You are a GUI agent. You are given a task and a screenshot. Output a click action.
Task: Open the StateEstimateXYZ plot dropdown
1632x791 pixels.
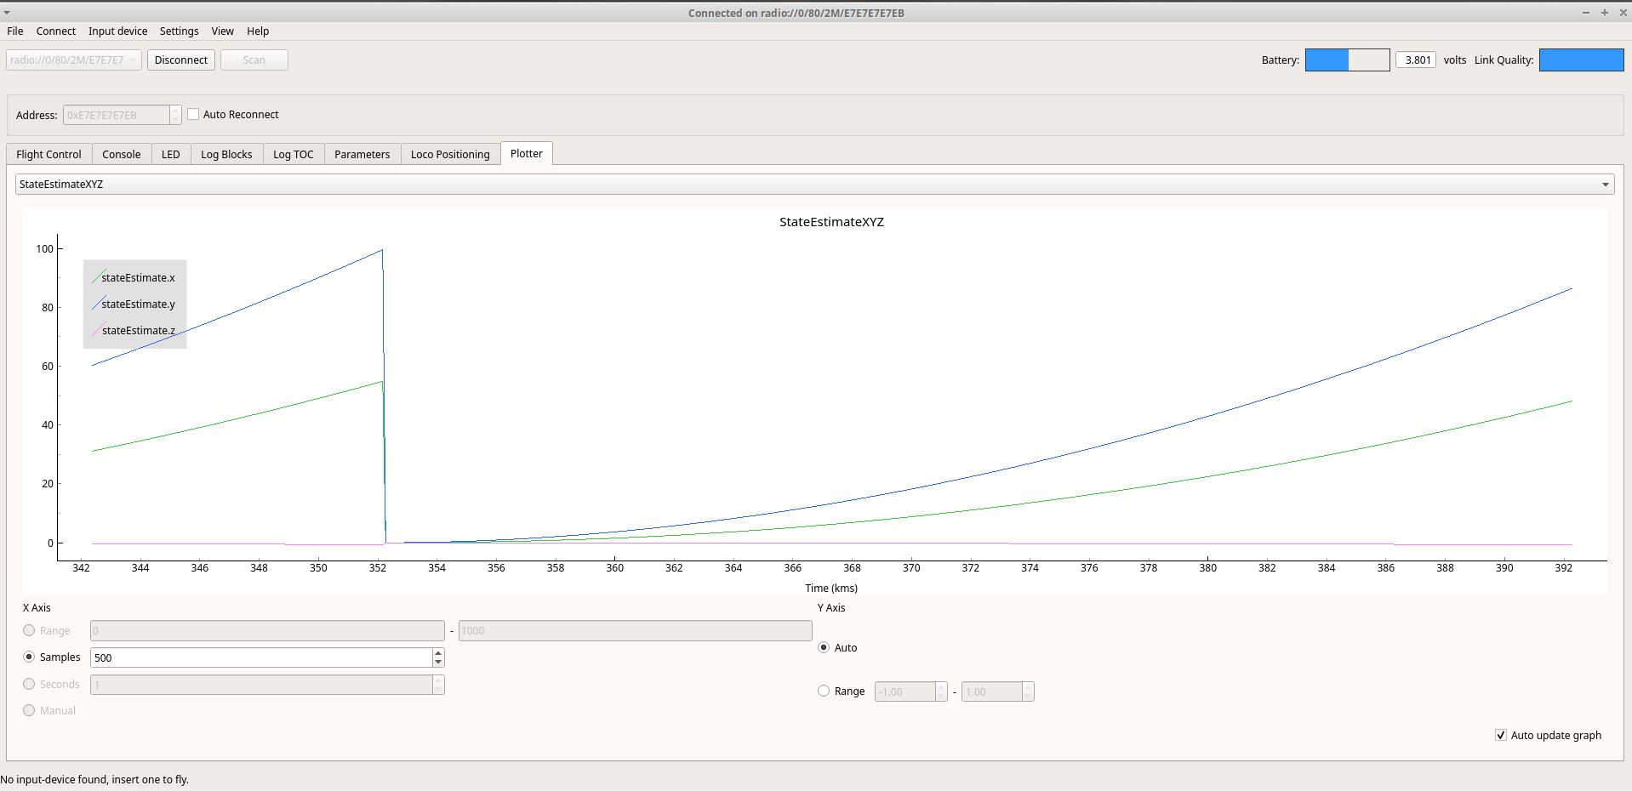tap(814, 184)
